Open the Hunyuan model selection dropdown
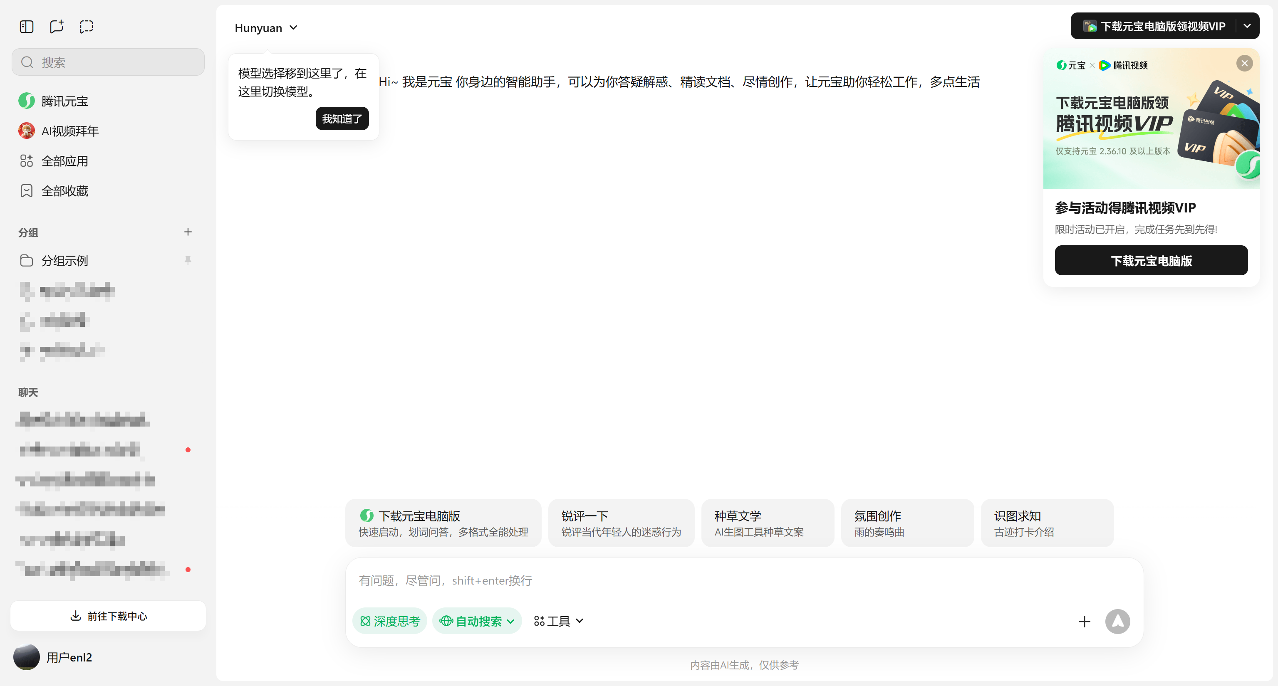Image resolution: width=1278 pixels, height=686 pixels. tap(266, 28)
